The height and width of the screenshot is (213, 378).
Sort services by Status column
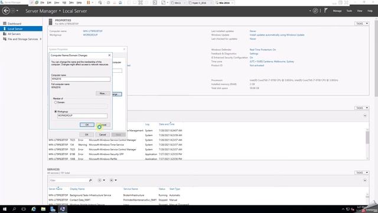162,189
